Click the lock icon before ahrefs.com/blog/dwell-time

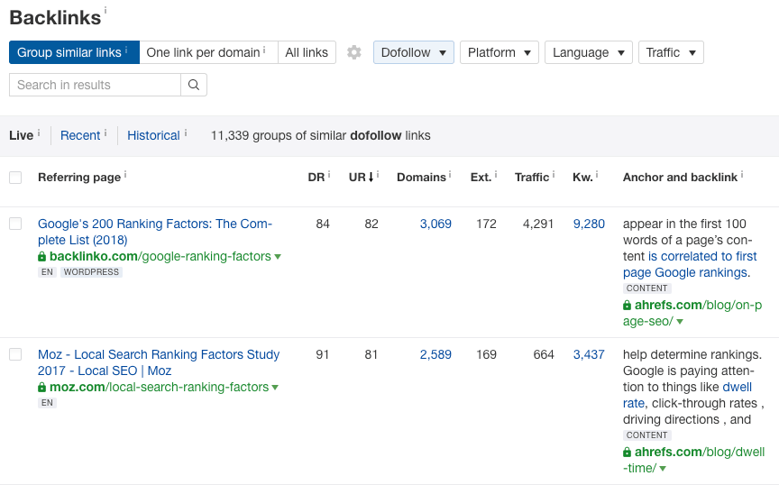(x=627, y=453)
